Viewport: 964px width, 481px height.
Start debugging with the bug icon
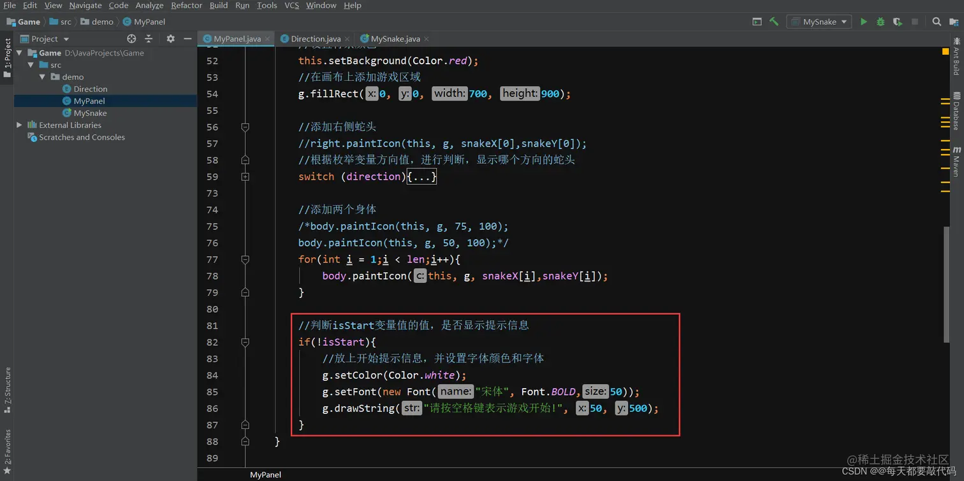pyautogui.click(x=880, y=22)
